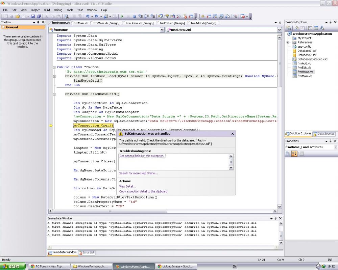
Task: Click 'Get general help for this exception' link
Action: pyautogui.click(x=142, y=156)
